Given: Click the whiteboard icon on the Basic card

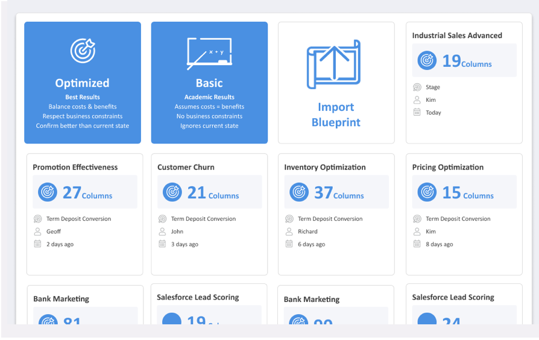Looking at the screenshot, I should click(x=209, y=53).
